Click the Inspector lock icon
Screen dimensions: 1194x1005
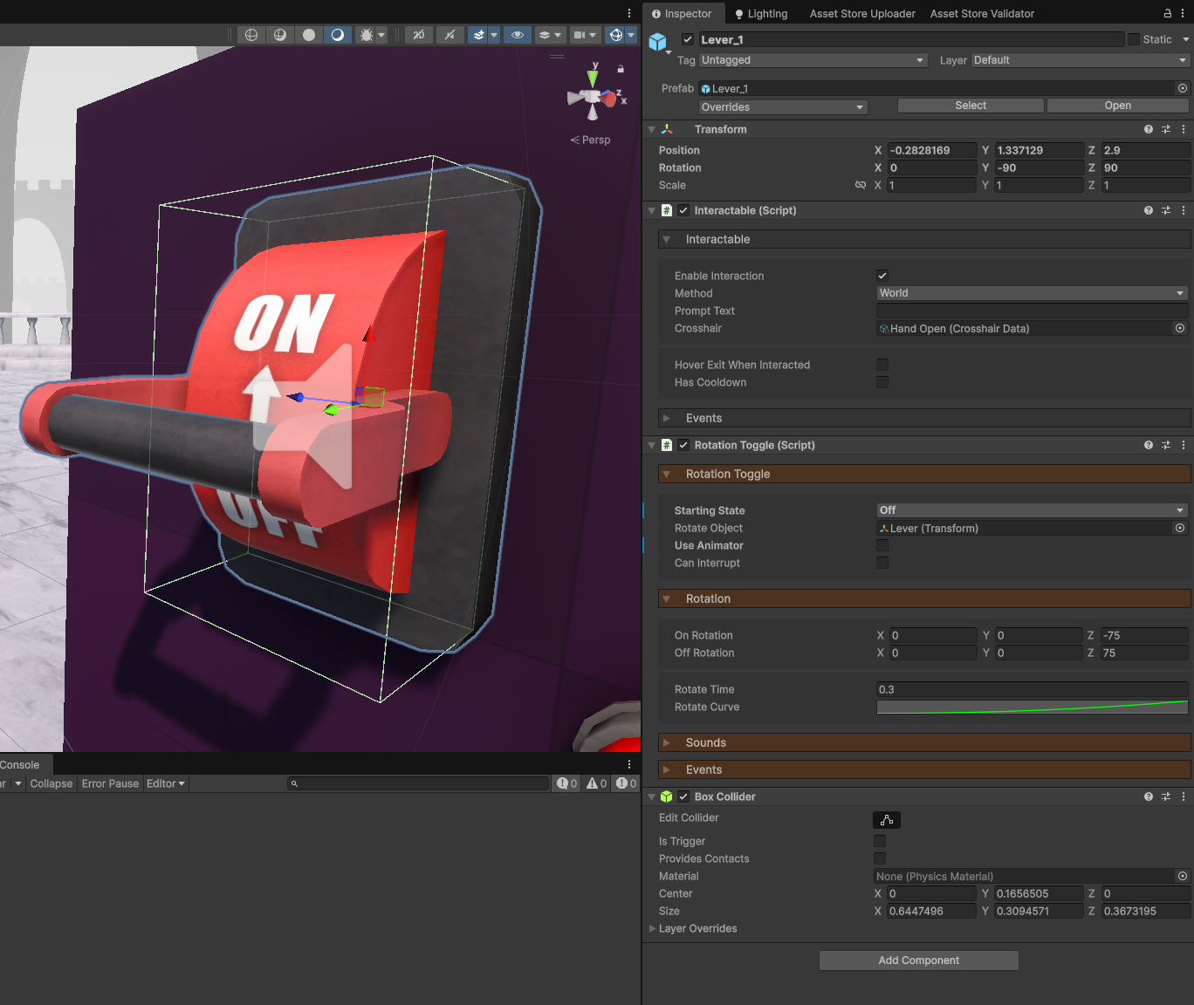[x=1167, y=13]
